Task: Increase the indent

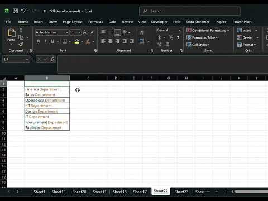Action: pyautogui.click(x=132, y=41)
